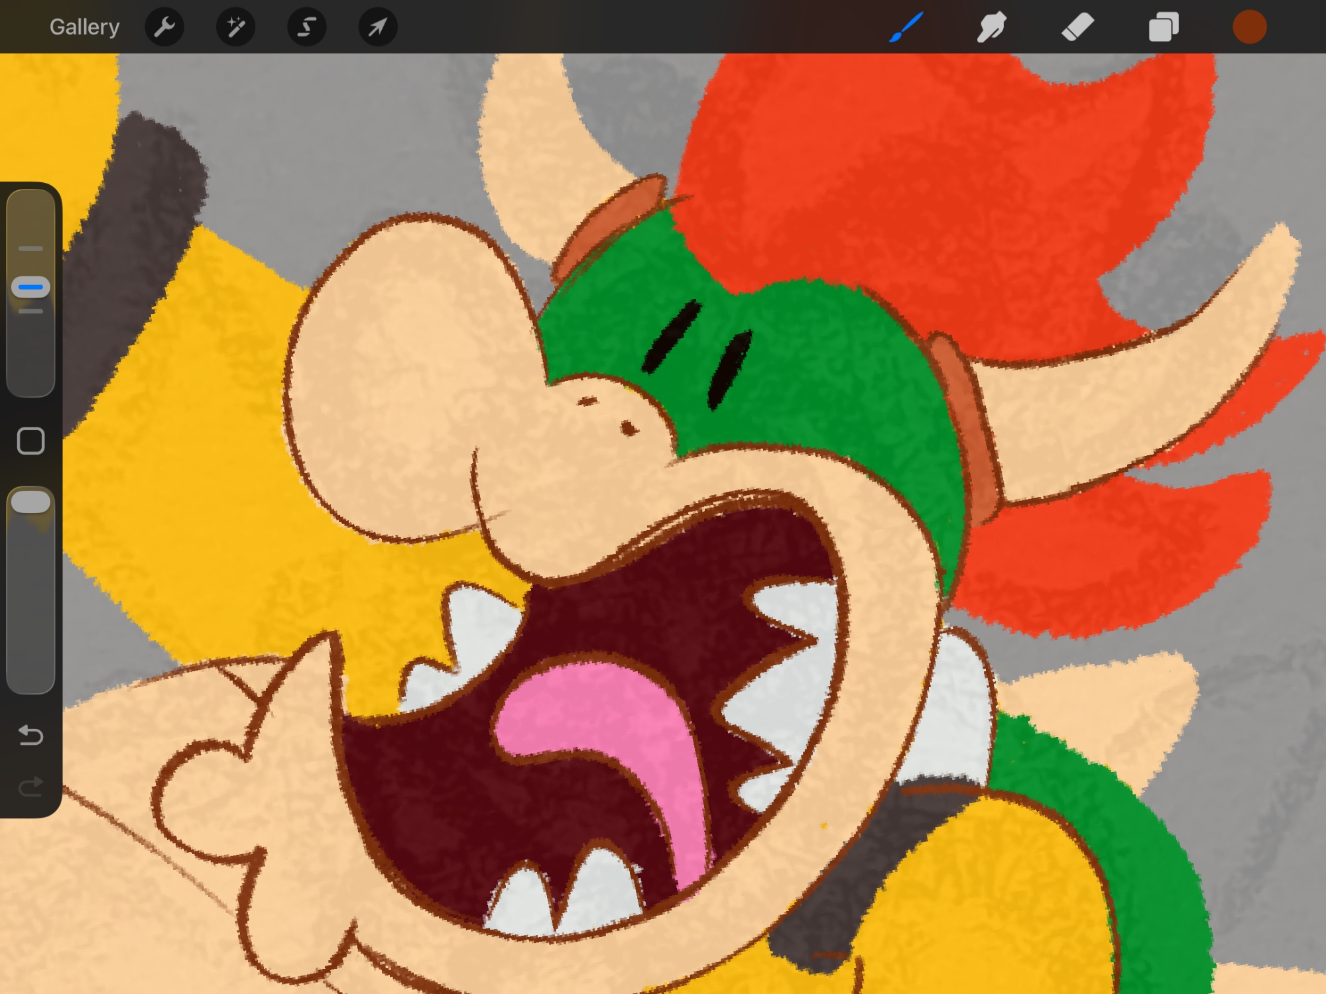This screenshot has height=994, width=1326.
Task: Activate the Transform arrow tool
Action: [377, 27]
